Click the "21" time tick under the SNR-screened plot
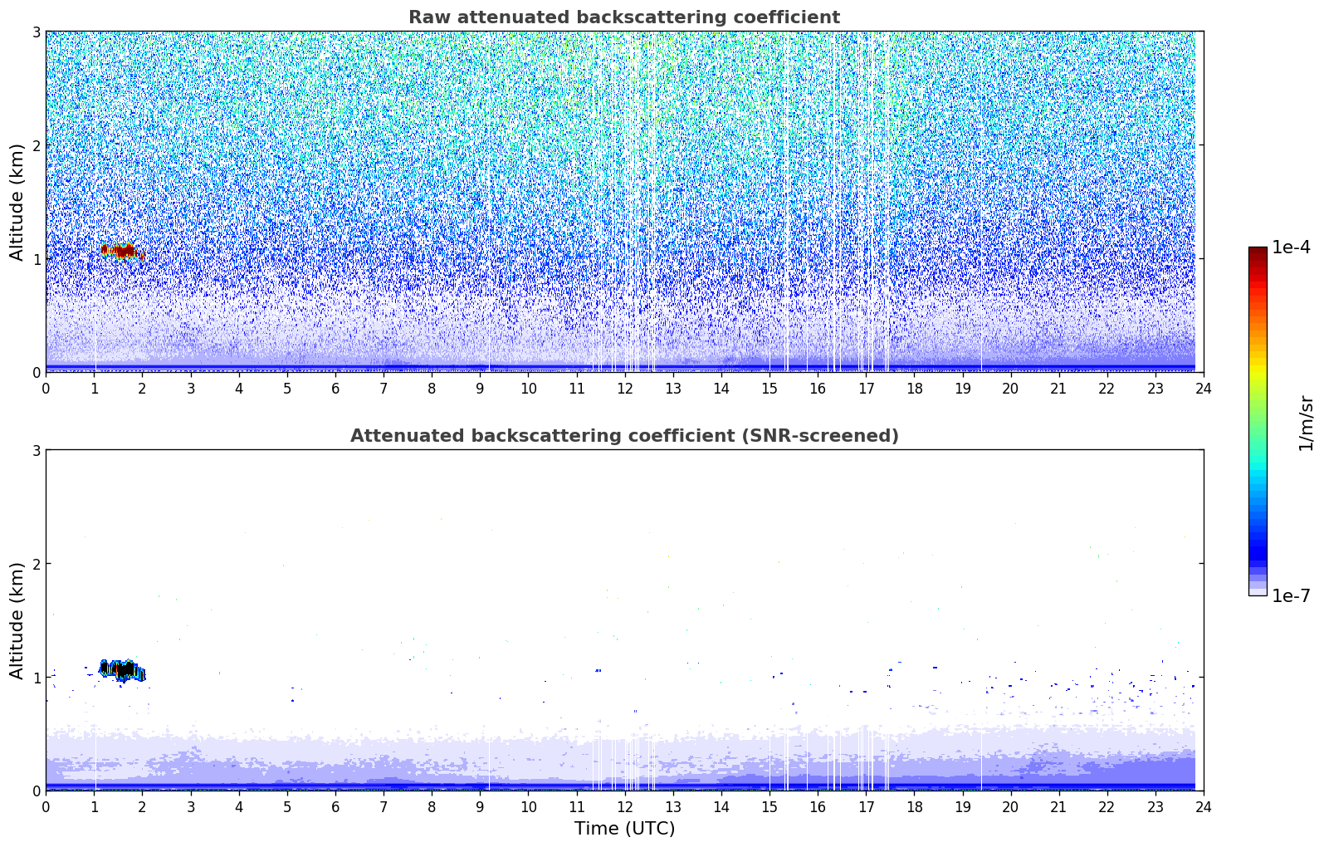Image resolution: width=1324 pixels, height=847 pixels. 1058,806
